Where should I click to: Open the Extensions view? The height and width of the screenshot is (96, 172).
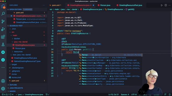(x=3, y=37)
